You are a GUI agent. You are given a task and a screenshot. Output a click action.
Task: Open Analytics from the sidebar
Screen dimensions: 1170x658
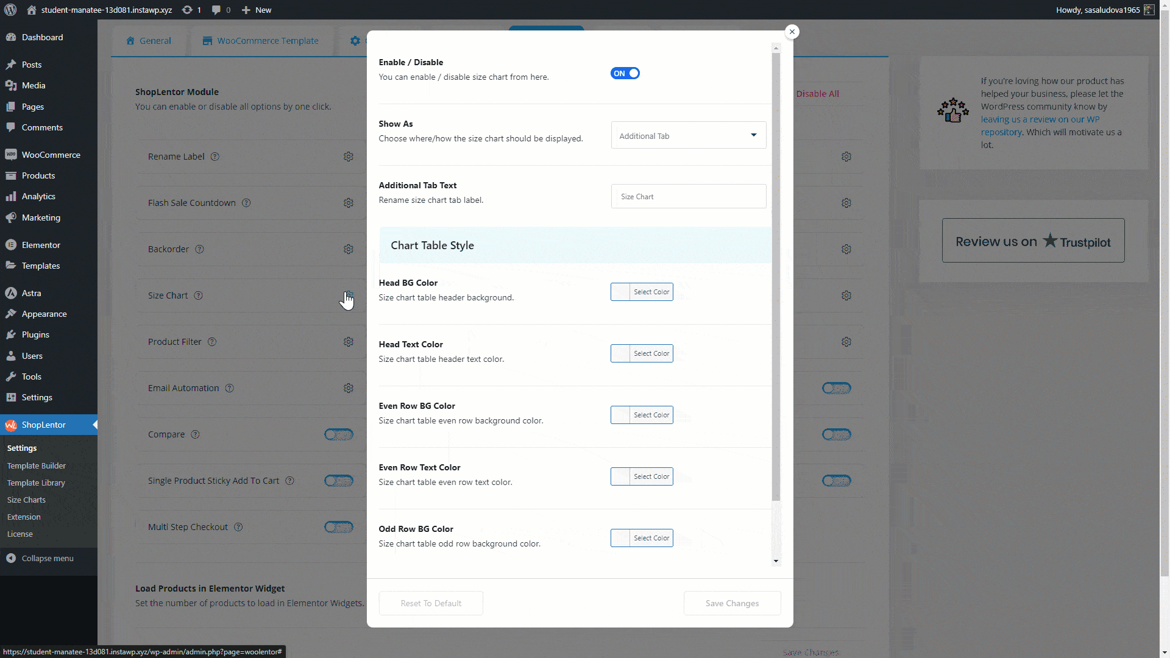pos(38,196)
